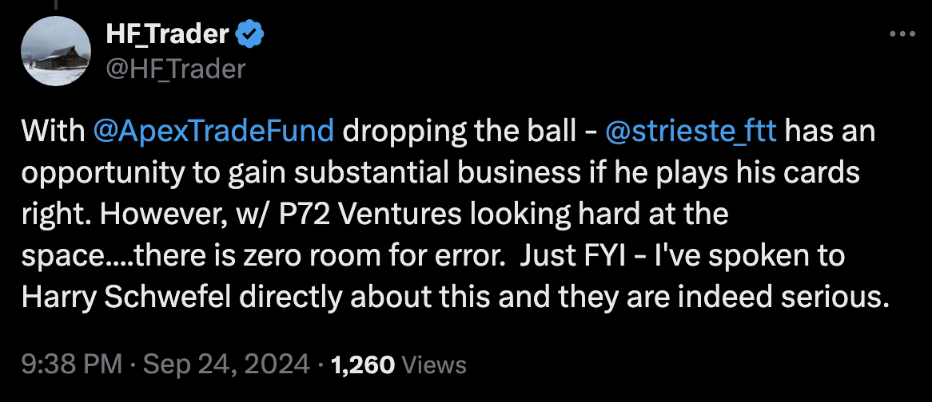View the 1,260 view count
Image resolution: width=932 pixels, height=402 pixels.
[x=363, y=365]
